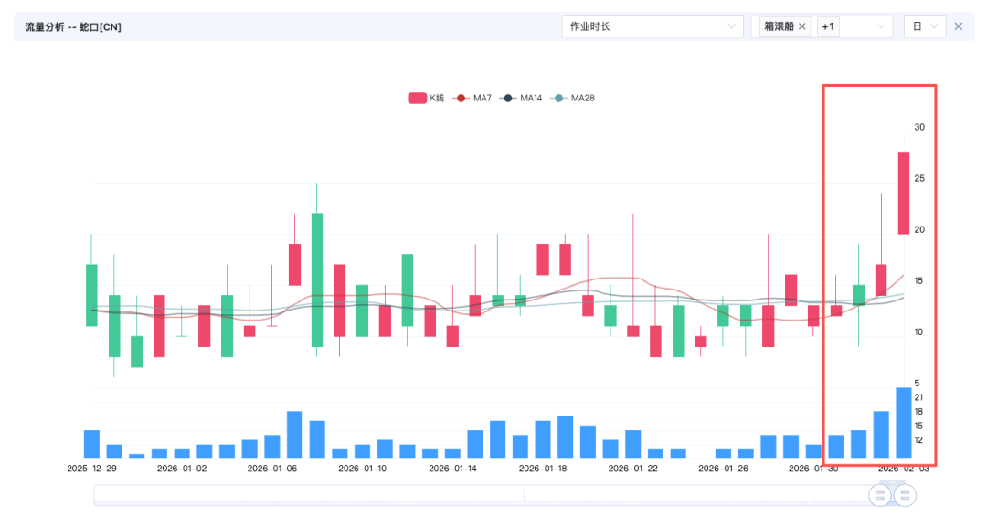The image size is (987, 527).
Task: Toggle the K线 legend series
Action: point(426,98)
